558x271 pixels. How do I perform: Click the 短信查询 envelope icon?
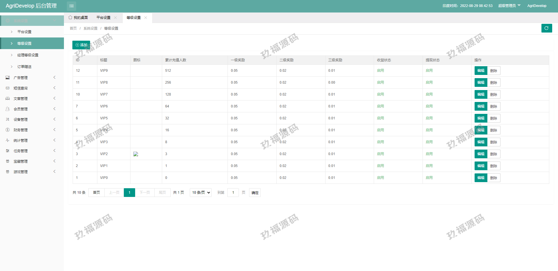tap(8, 88)
